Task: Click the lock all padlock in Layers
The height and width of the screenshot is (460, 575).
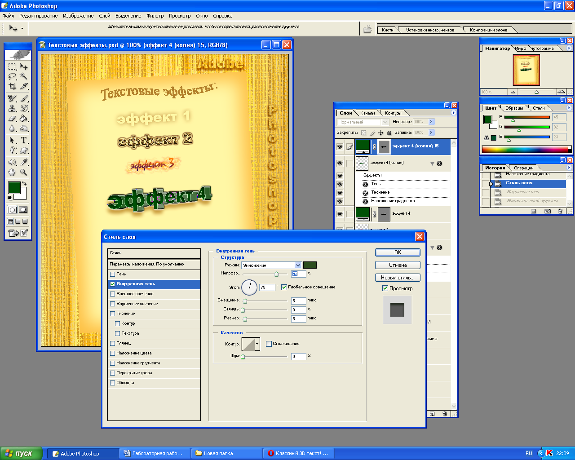Action: [x=389, y=133]
